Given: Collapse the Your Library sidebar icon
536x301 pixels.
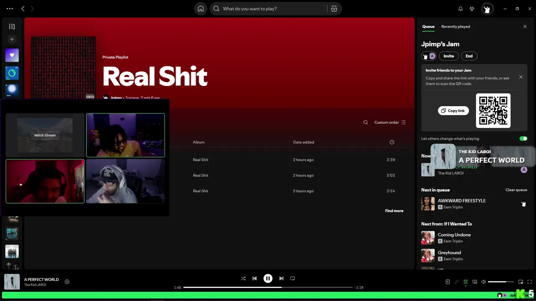Looking at the screenshot, I should pyautogui.click(x=12, y=26).
